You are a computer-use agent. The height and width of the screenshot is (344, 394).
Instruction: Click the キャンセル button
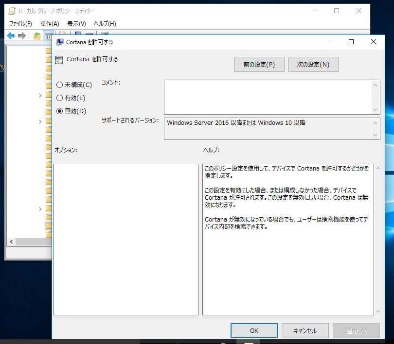click(x=305, y=331)
